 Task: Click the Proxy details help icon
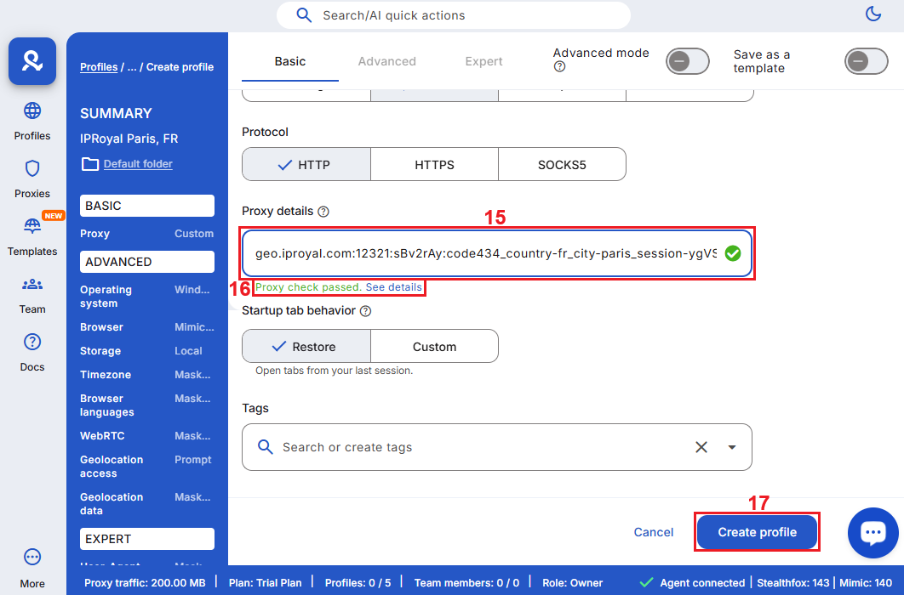[323, 212]
